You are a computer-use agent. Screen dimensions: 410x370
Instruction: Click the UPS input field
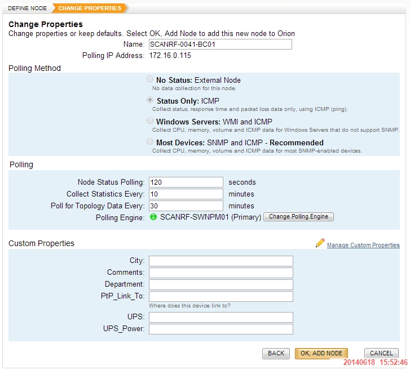[x=221, y=317]
